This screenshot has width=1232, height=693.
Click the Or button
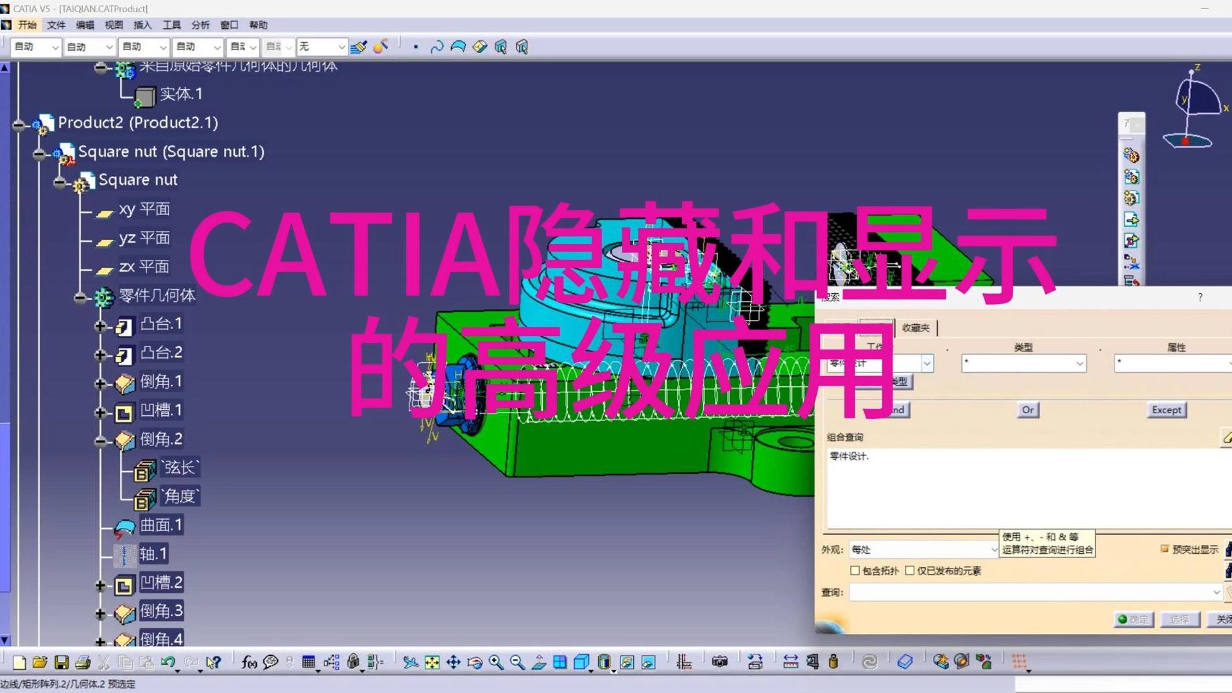pos(1028,410)
